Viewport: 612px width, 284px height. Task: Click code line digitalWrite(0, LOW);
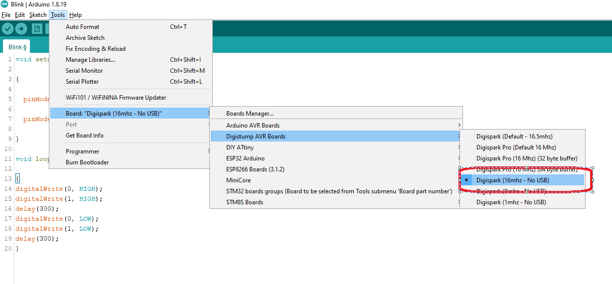(x=57, y=219)
